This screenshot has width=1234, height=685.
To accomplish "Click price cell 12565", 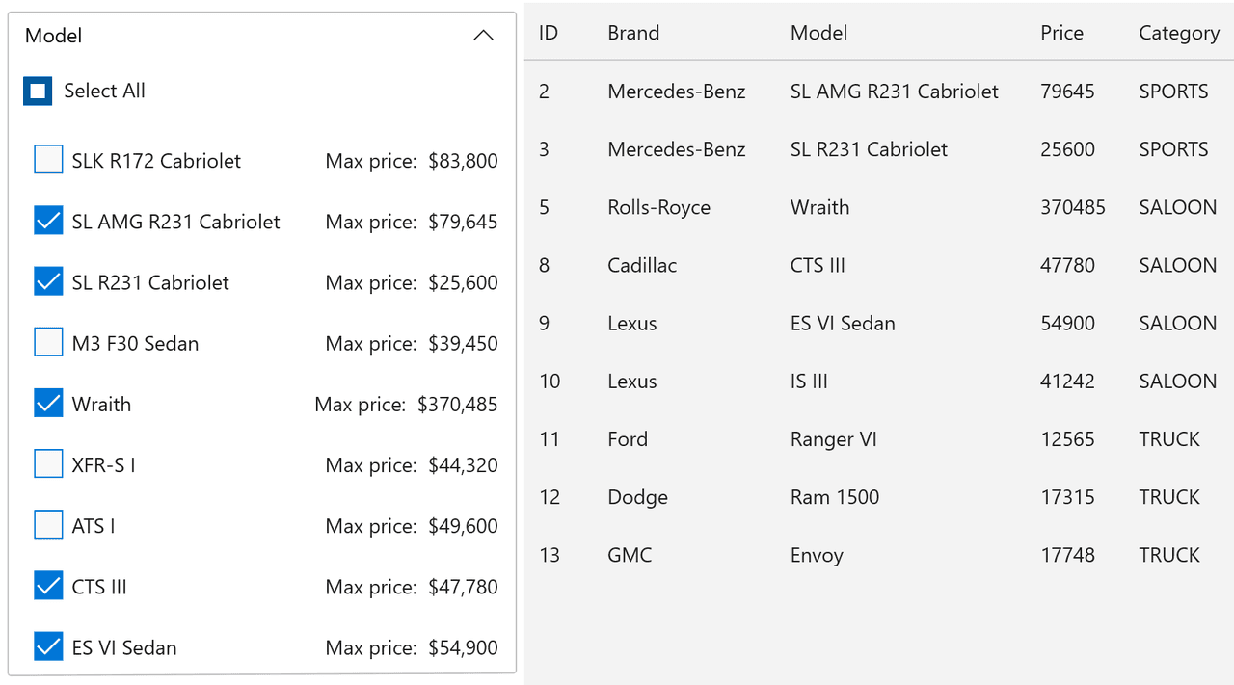I will [1067, 439].
